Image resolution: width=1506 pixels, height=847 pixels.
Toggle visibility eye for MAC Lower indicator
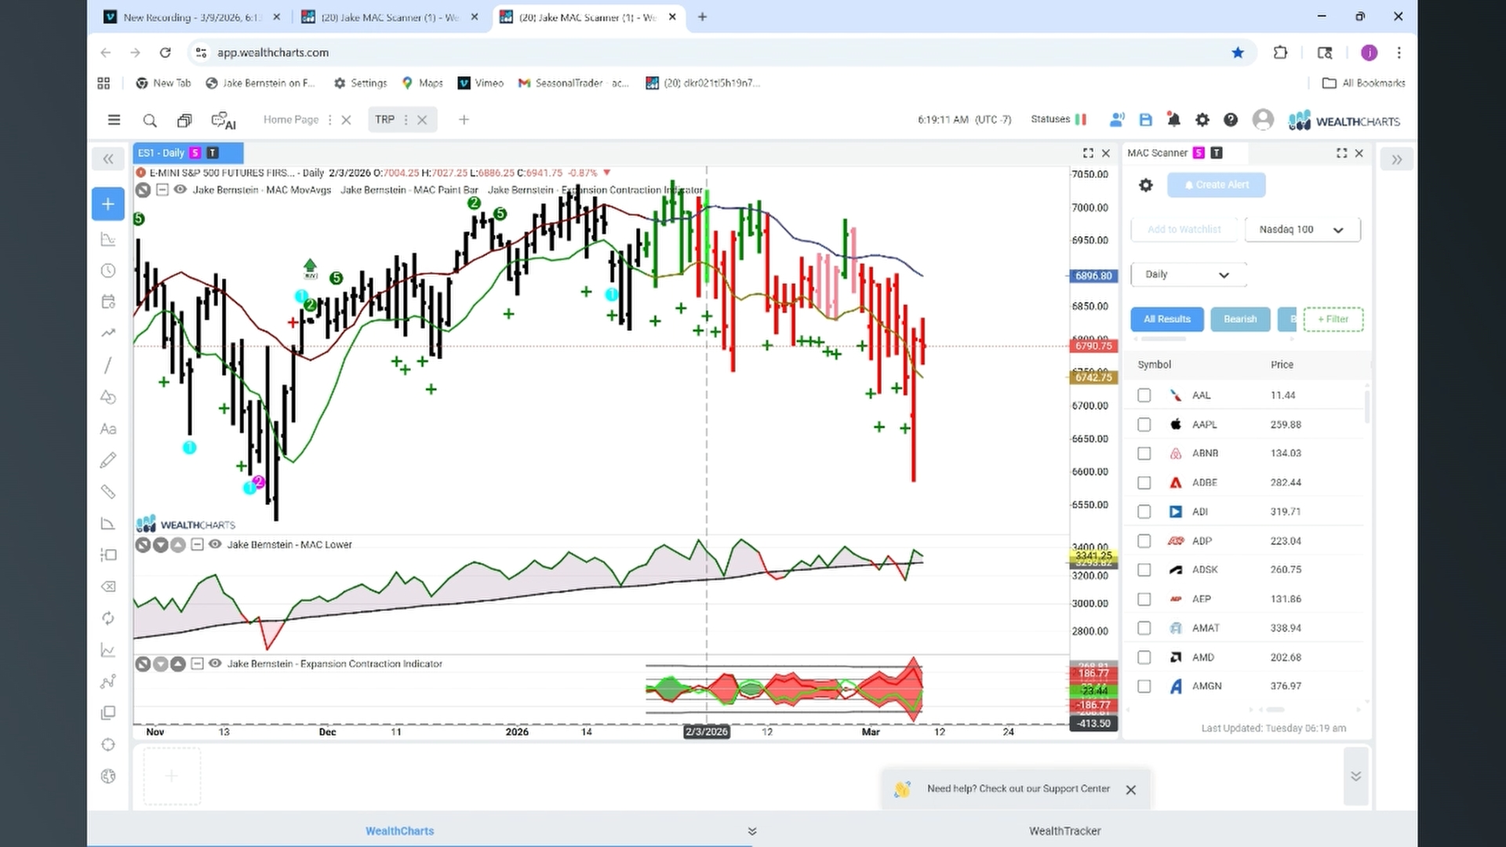pos(215,544)
